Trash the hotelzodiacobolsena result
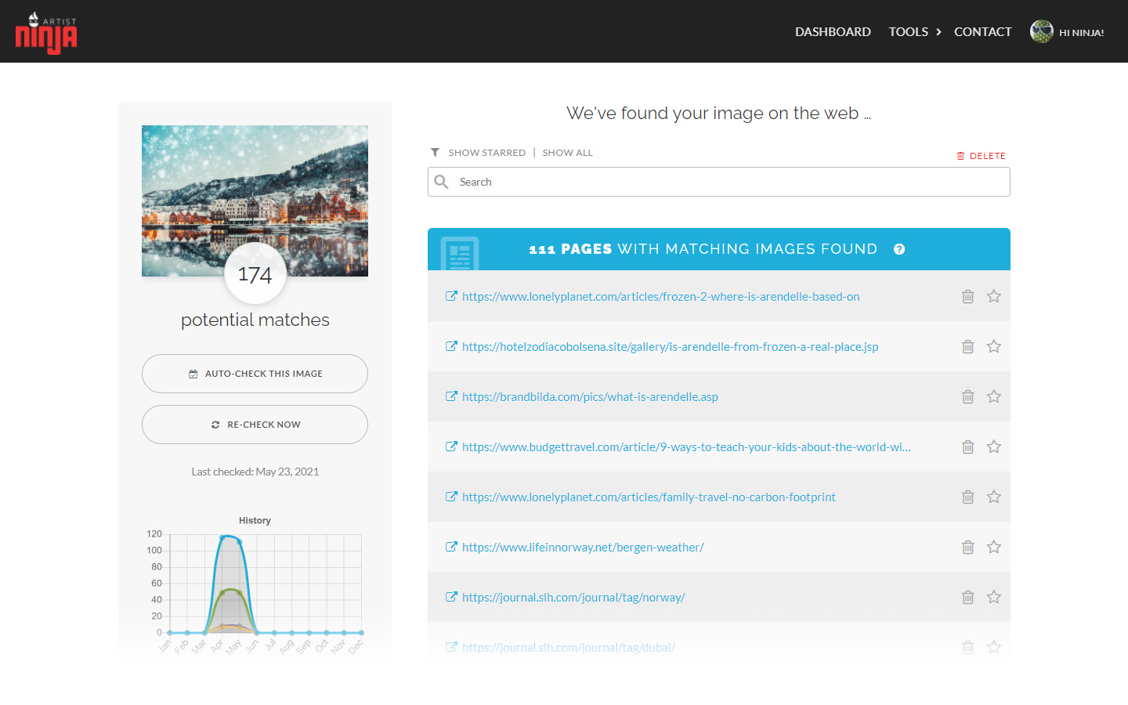Viewport: 1128px width, 705px height. click(968, 346)
